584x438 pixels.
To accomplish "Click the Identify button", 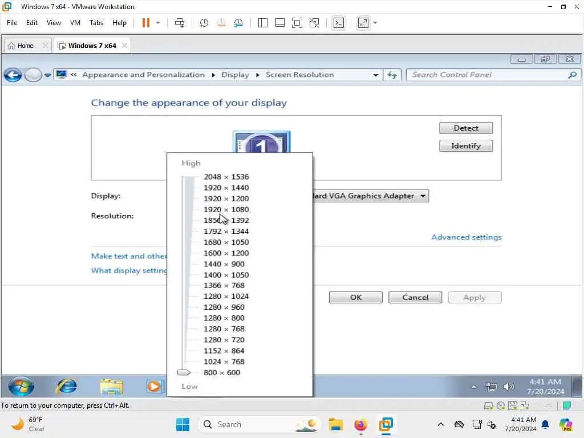I will coord(465,146).
